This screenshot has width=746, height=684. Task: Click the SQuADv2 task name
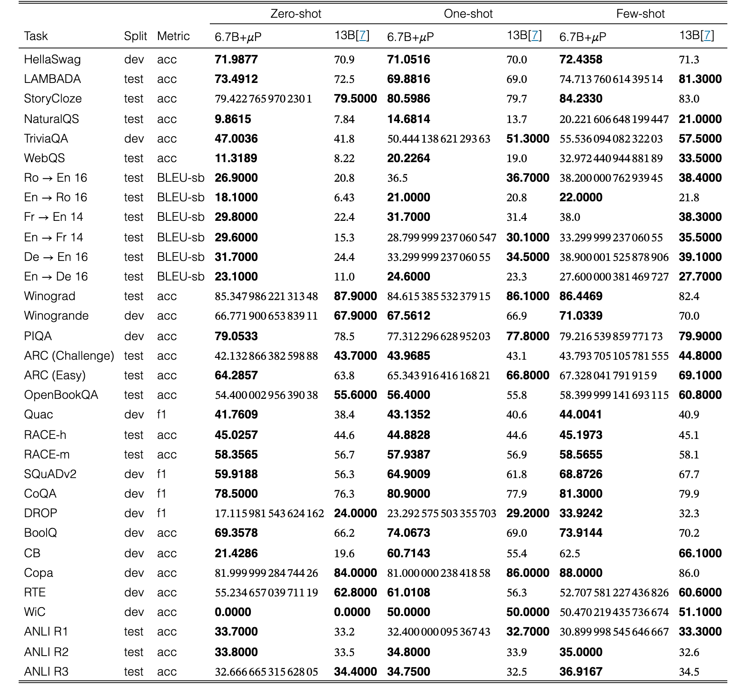(50, 474)
